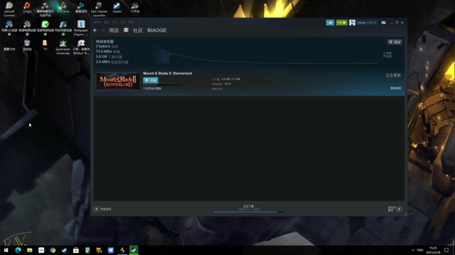Click the add game plus icon
The image size is (455, 255).
click(96, 209)
